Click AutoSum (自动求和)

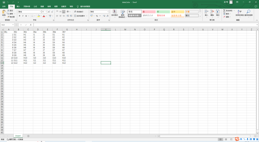228,11
